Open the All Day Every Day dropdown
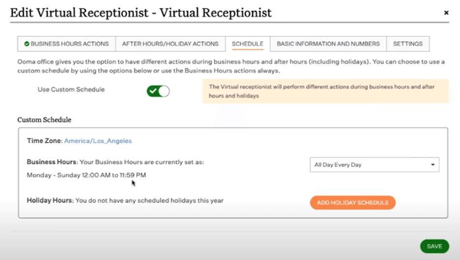 374,165
